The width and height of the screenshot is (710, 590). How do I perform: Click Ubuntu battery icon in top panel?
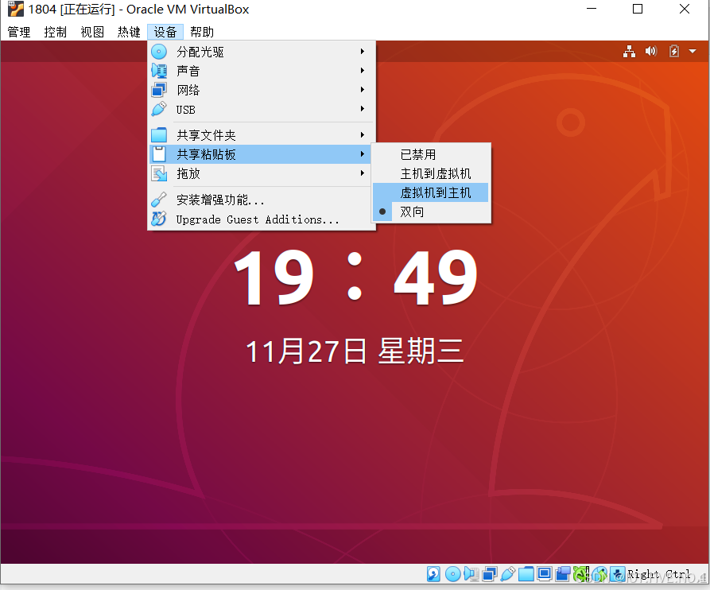[673, 51]
